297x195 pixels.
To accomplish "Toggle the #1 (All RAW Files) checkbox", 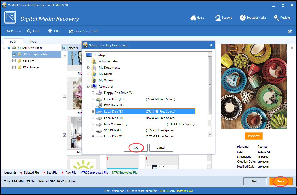I will [x=9, y=48].
